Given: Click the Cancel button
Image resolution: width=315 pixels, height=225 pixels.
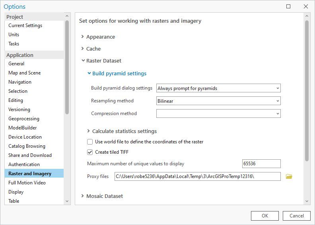Looking at the screenshot, I should click(296, 216).
